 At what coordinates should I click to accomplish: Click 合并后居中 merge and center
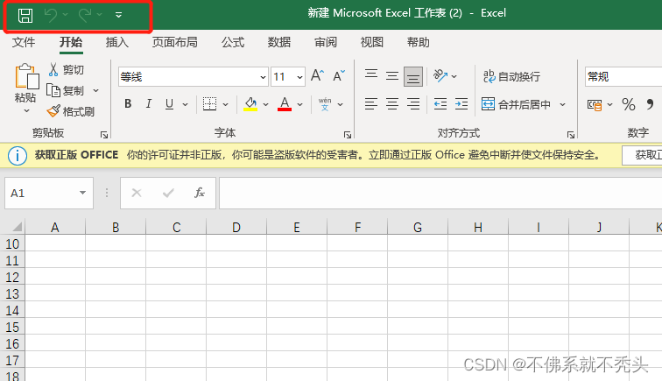pyautogui.click(x=516, y=104)
